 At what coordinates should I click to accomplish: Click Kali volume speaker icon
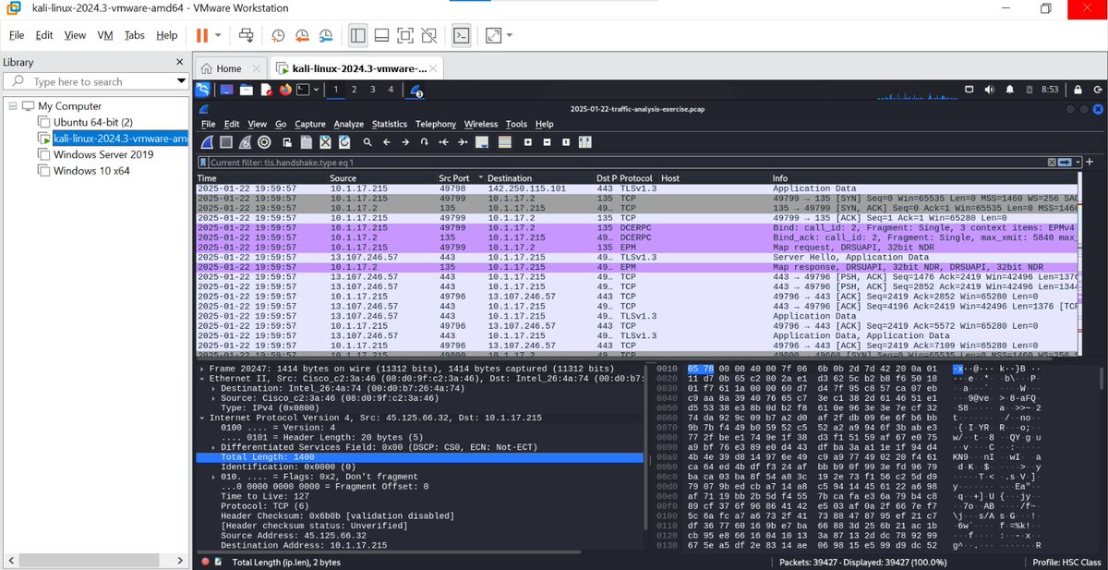coord(988,90)
